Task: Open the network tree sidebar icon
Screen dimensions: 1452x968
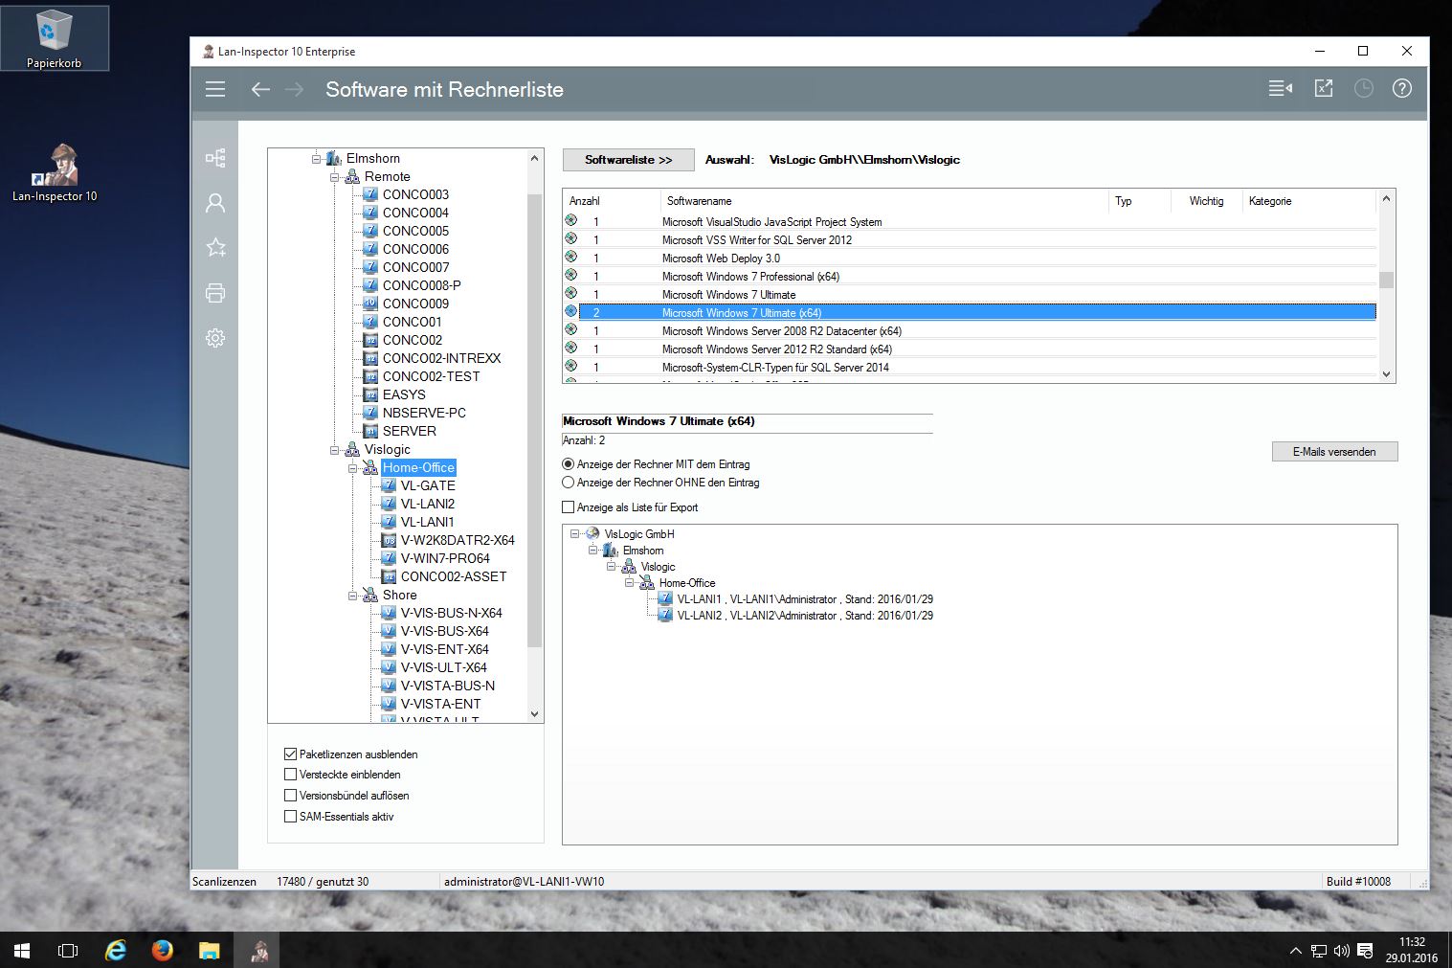Action: point(215,158)
